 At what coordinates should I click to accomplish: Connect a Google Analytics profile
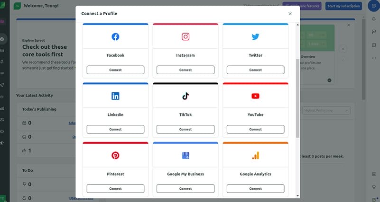(255, 189)
